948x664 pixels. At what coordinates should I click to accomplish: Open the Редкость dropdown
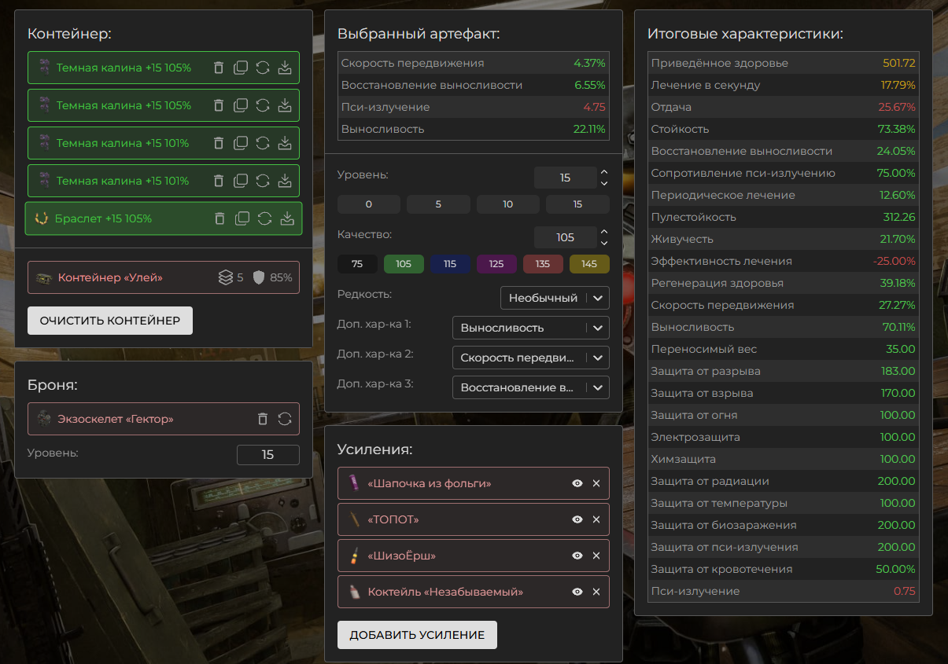pyautogui.click(x=555, y=298)
